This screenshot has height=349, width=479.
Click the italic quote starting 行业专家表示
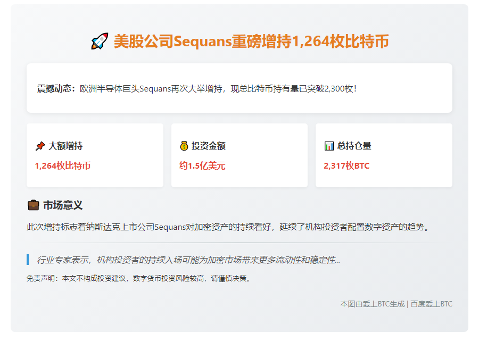188,260
